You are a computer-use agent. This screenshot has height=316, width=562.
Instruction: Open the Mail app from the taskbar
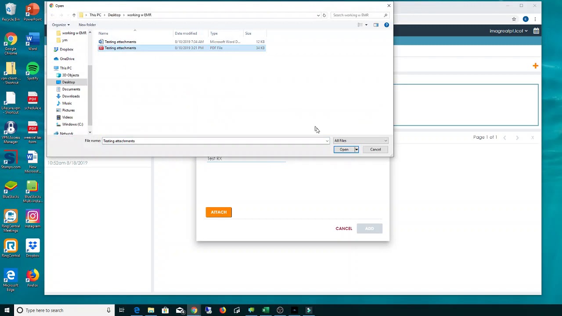click(x=180, y=310)
